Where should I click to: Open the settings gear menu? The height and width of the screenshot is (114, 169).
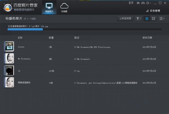(148, 3)
